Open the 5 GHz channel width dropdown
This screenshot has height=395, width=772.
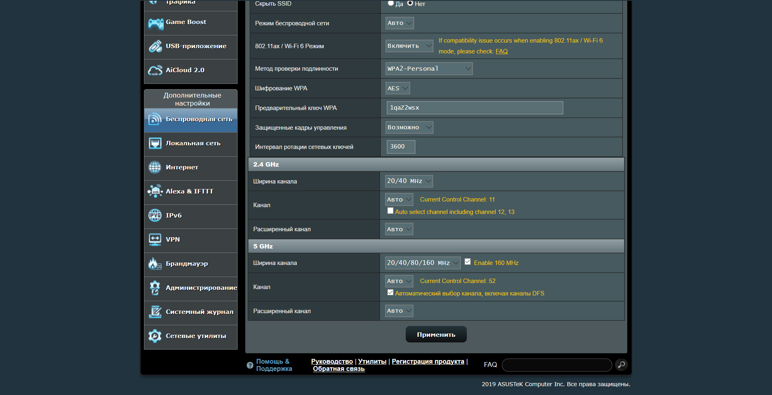pos(423,263)
